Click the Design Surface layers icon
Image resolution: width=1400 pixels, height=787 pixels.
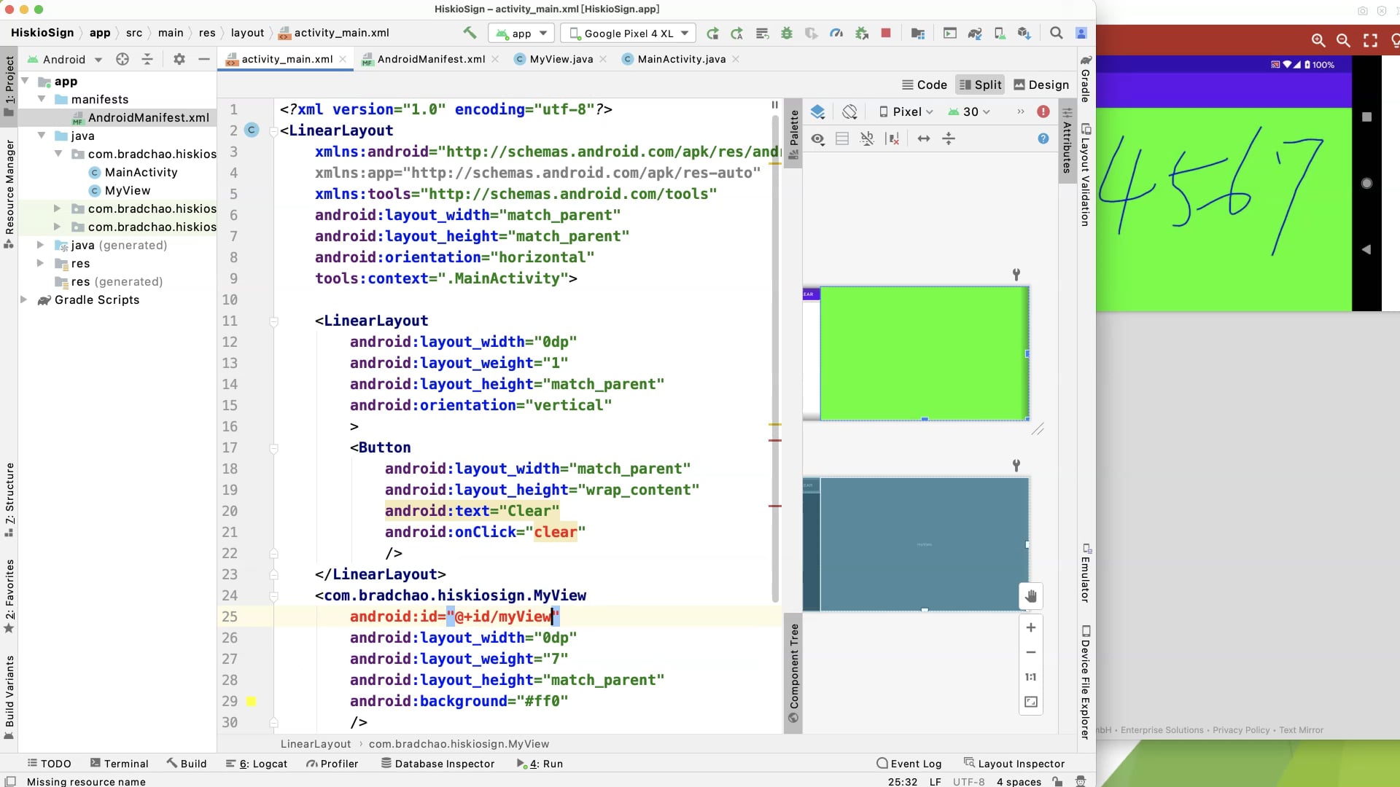pyautogui.click(x=817, y=111)
